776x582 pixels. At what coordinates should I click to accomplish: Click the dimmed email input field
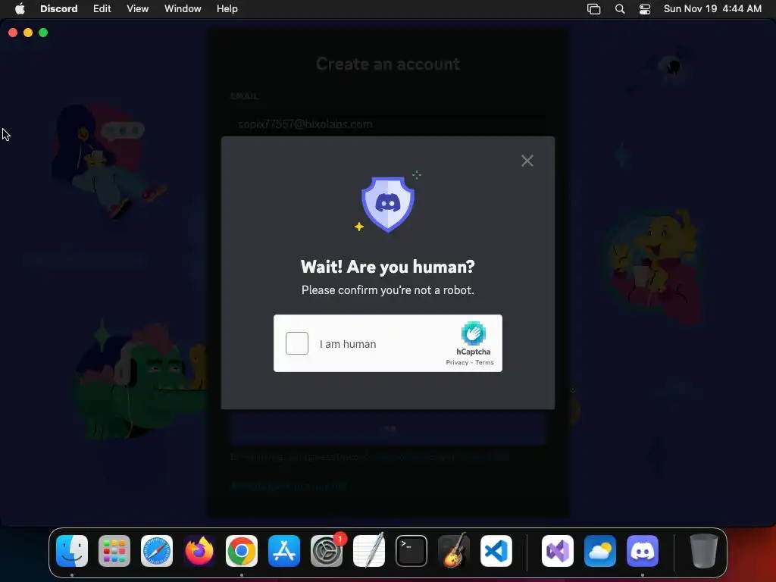click(x=387, y=124)
